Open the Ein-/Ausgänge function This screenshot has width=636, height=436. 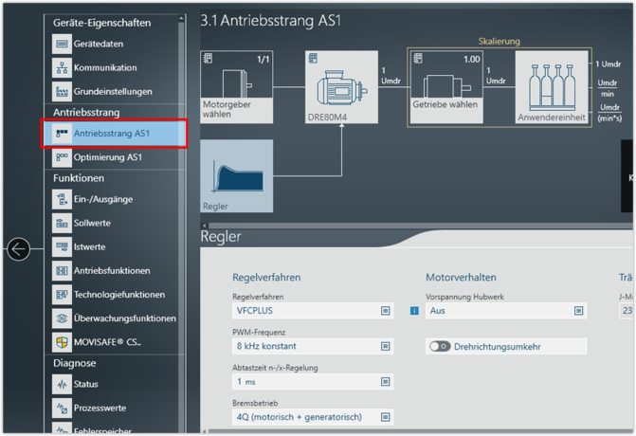click(102, 199)
